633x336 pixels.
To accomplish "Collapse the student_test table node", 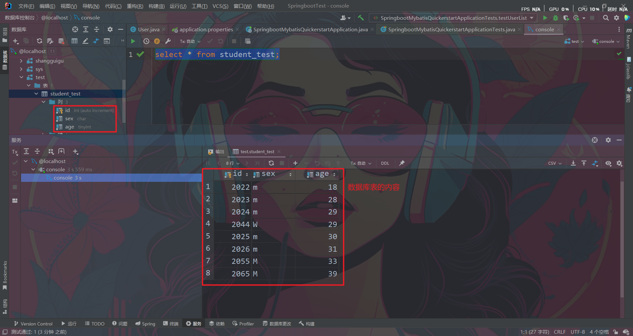I will (36, 94).
